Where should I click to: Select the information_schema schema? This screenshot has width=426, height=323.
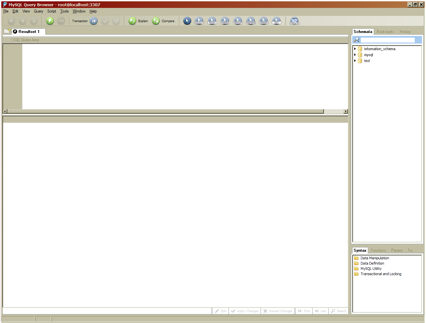(380, 49)
